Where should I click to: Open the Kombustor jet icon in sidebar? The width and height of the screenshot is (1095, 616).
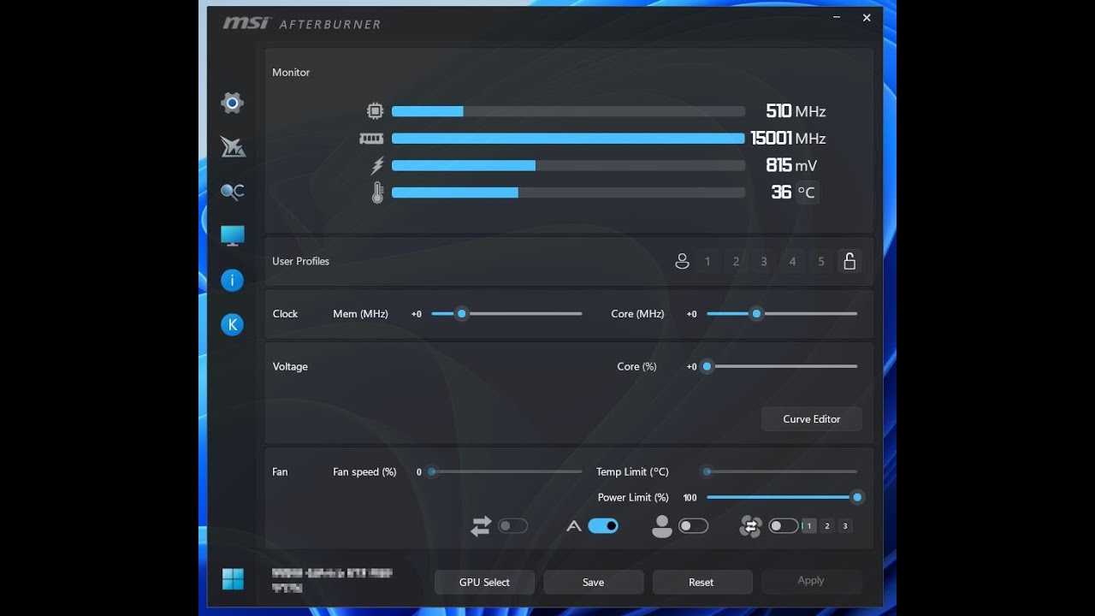(233, 147)
